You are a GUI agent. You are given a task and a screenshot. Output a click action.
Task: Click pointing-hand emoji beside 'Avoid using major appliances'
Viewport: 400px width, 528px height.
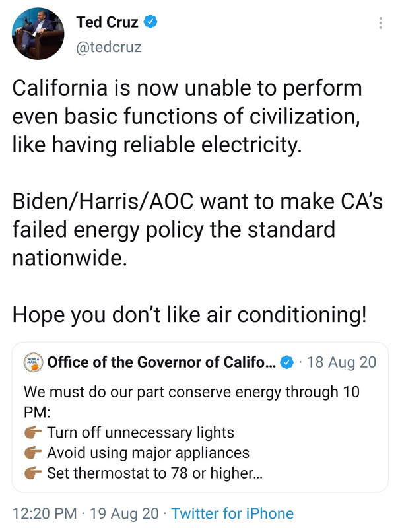32,453
